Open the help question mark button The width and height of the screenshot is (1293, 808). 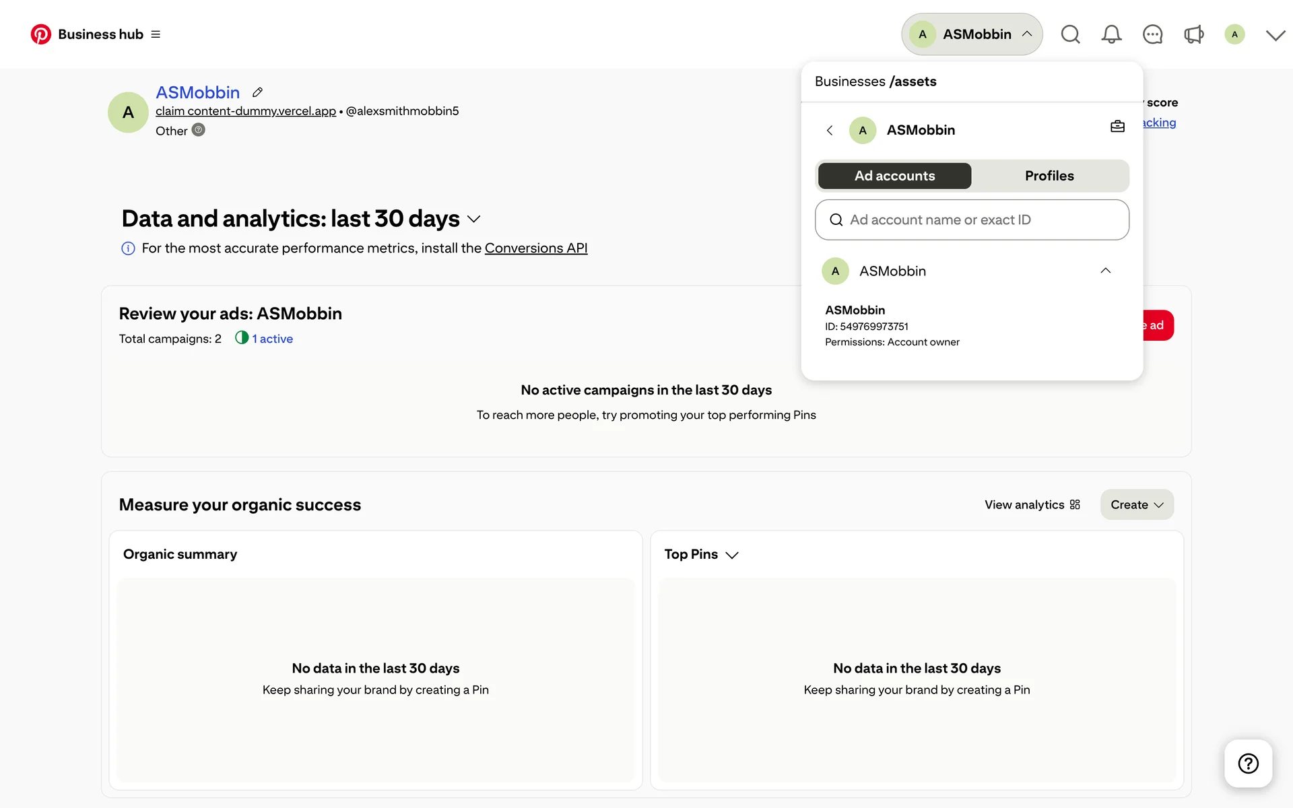point(1248,763)
